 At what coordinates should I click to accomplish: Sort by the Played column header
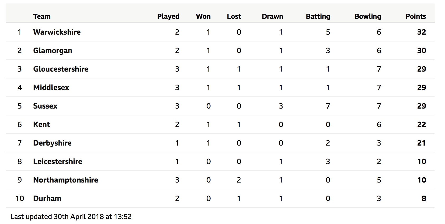[168, 16]
